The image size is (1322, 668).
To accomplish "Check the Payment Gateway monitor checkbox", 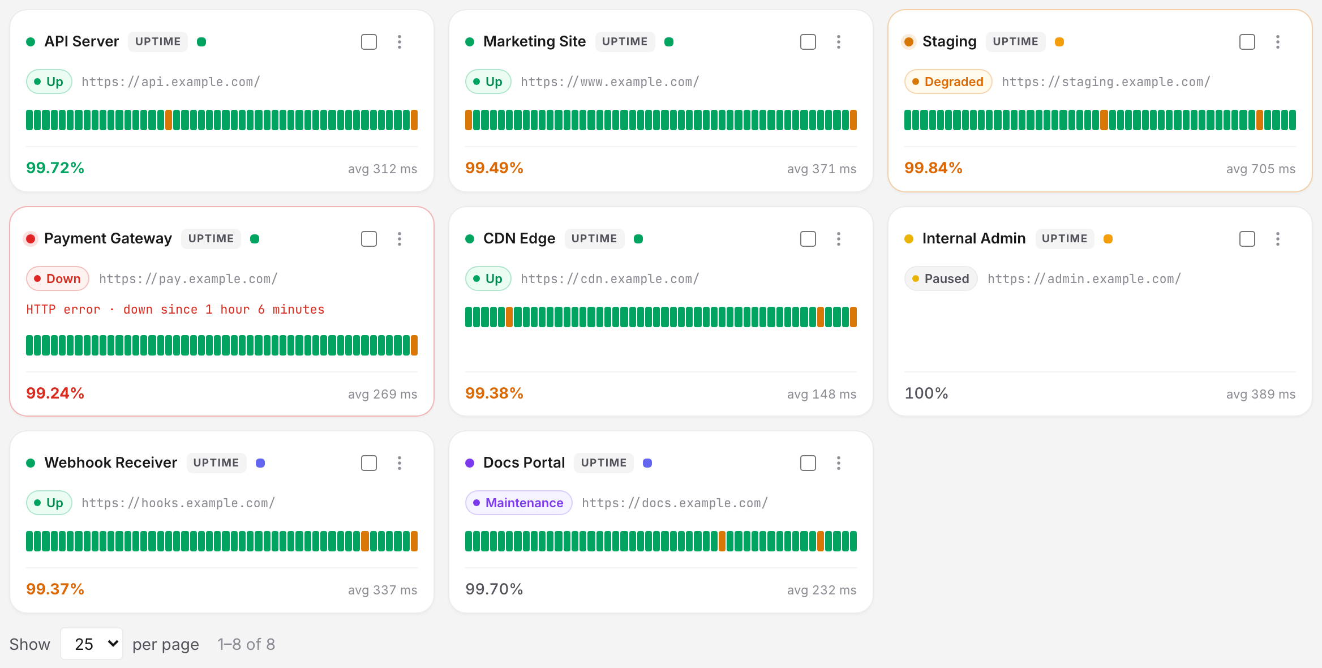I will click(x=369, y=239).
